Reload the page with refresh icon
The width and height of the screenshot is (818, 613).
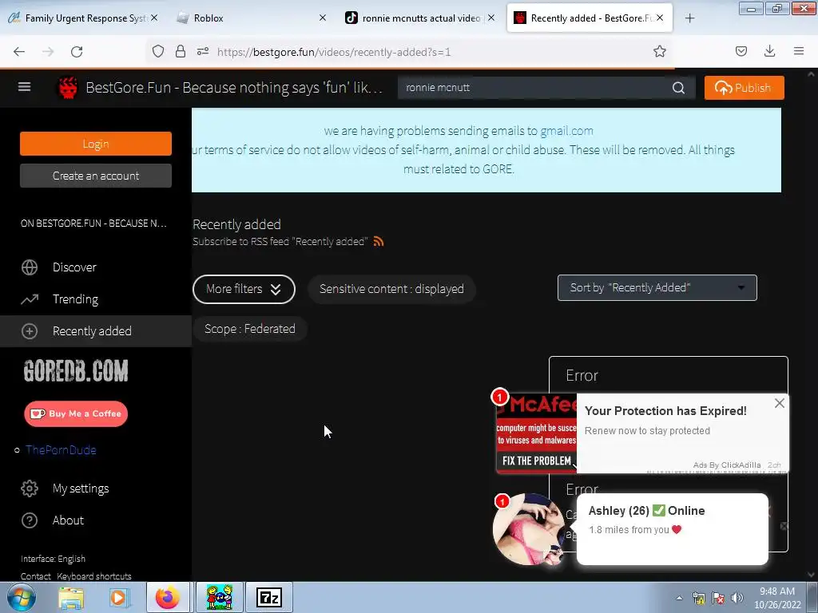(77, 52)
